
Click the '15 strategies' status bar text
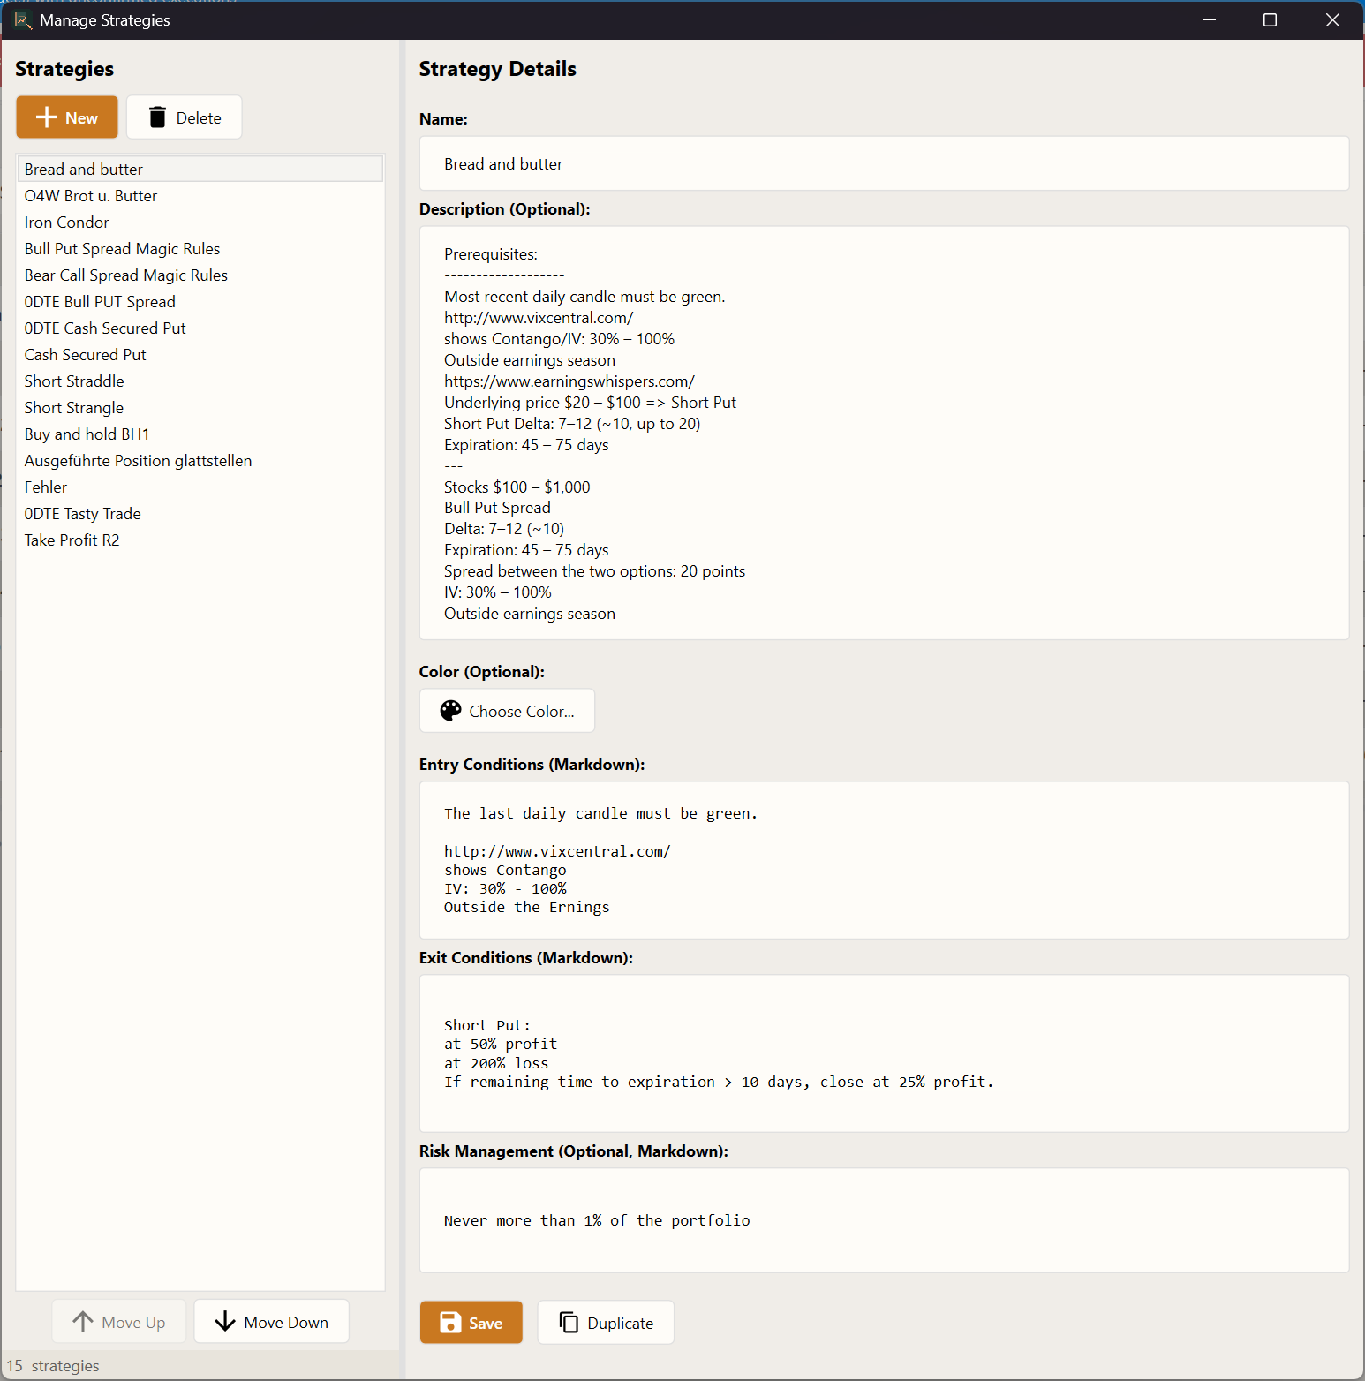click(x=53, y=1366)
